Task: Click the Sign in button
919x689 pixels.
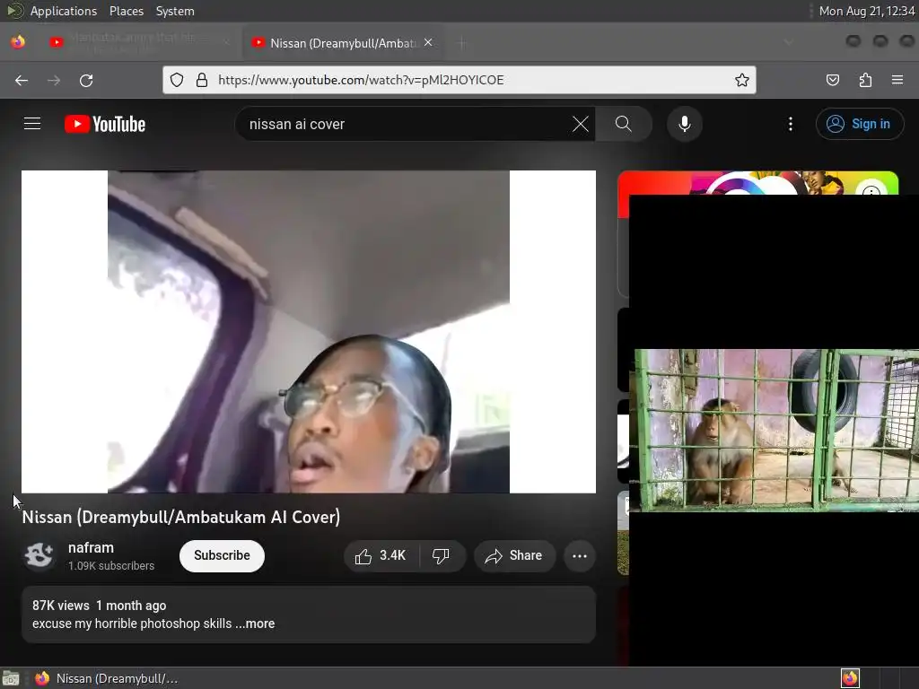Action: (x=860, y=124)
